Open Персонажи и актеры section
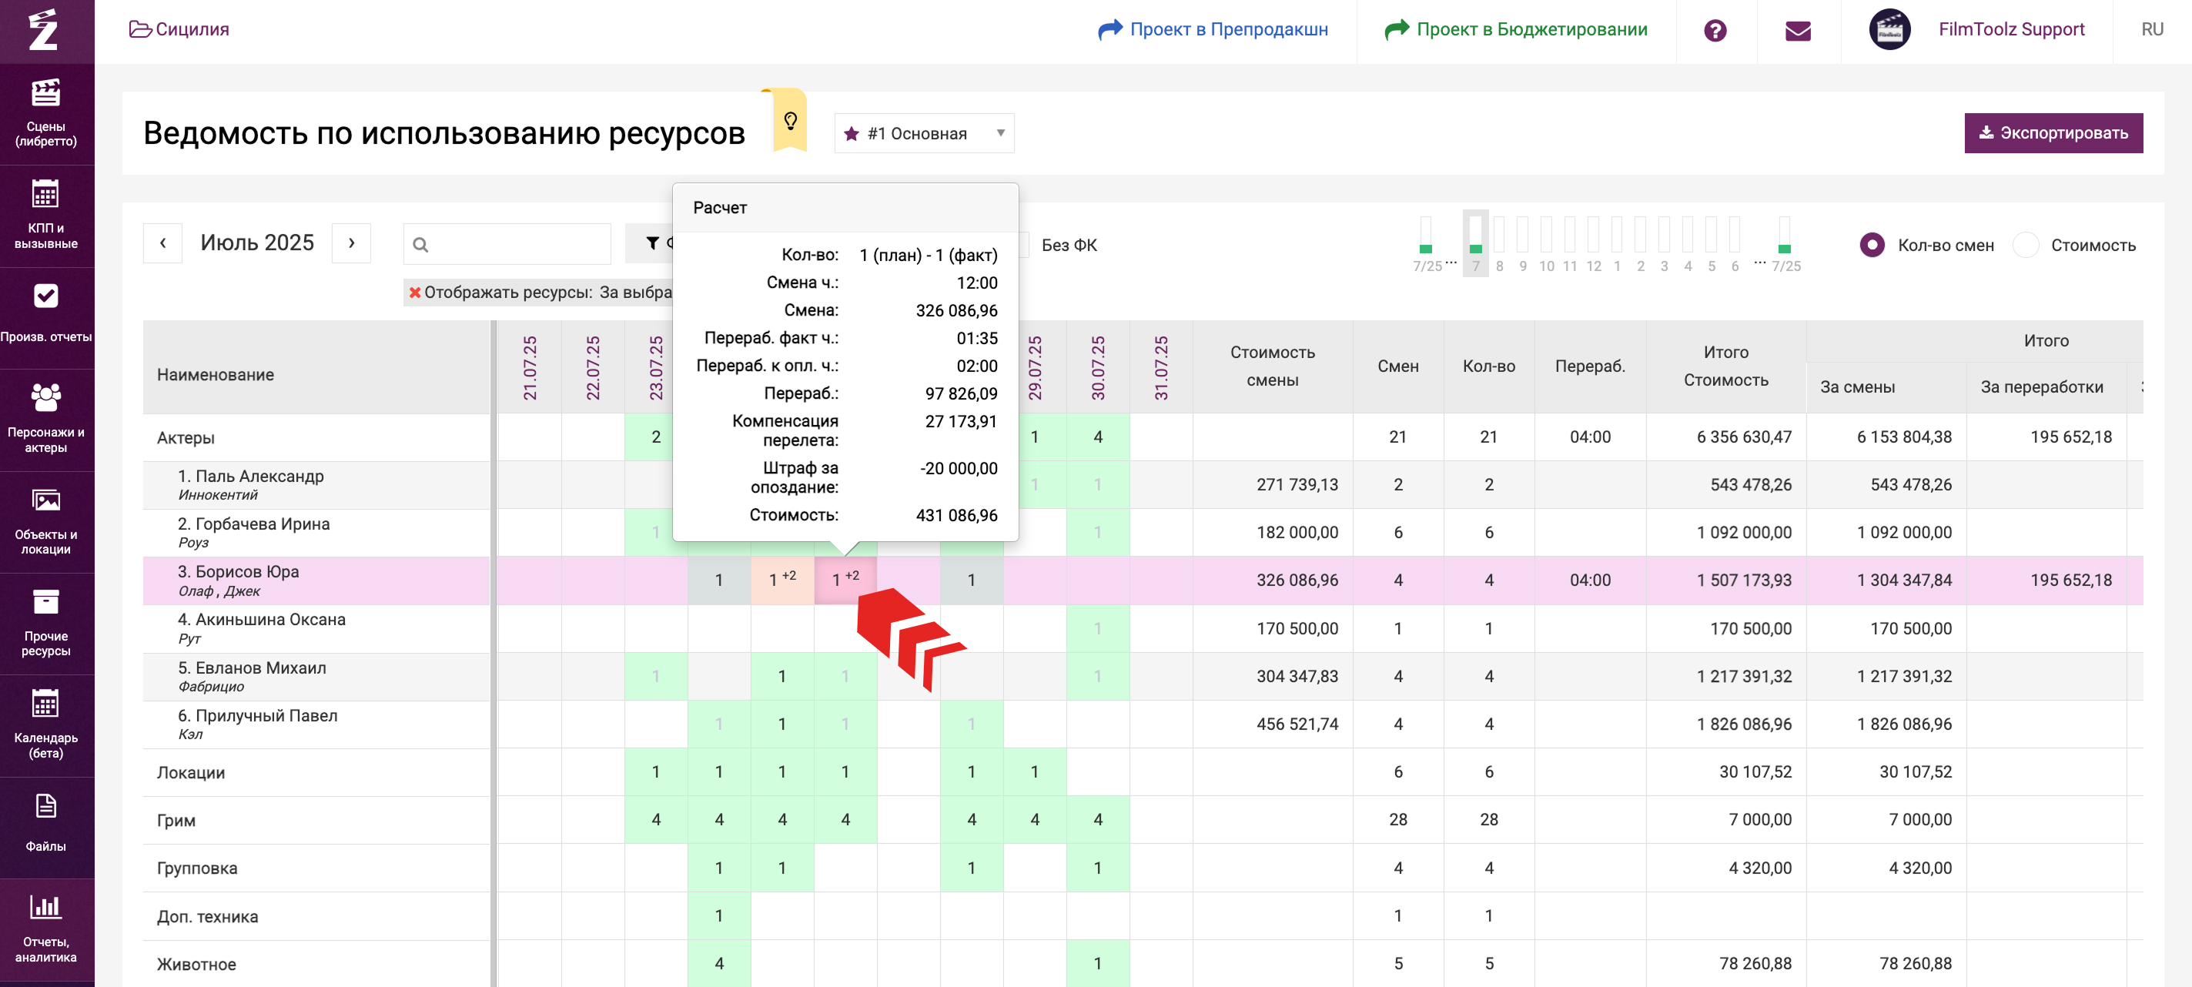The width and height of the screenshot is (2192, 987). pos(46,419)
